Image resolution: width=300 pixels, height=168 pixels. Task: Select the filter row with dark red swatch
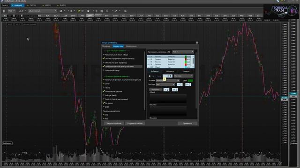pyautogui.click(x=169, y=59)
